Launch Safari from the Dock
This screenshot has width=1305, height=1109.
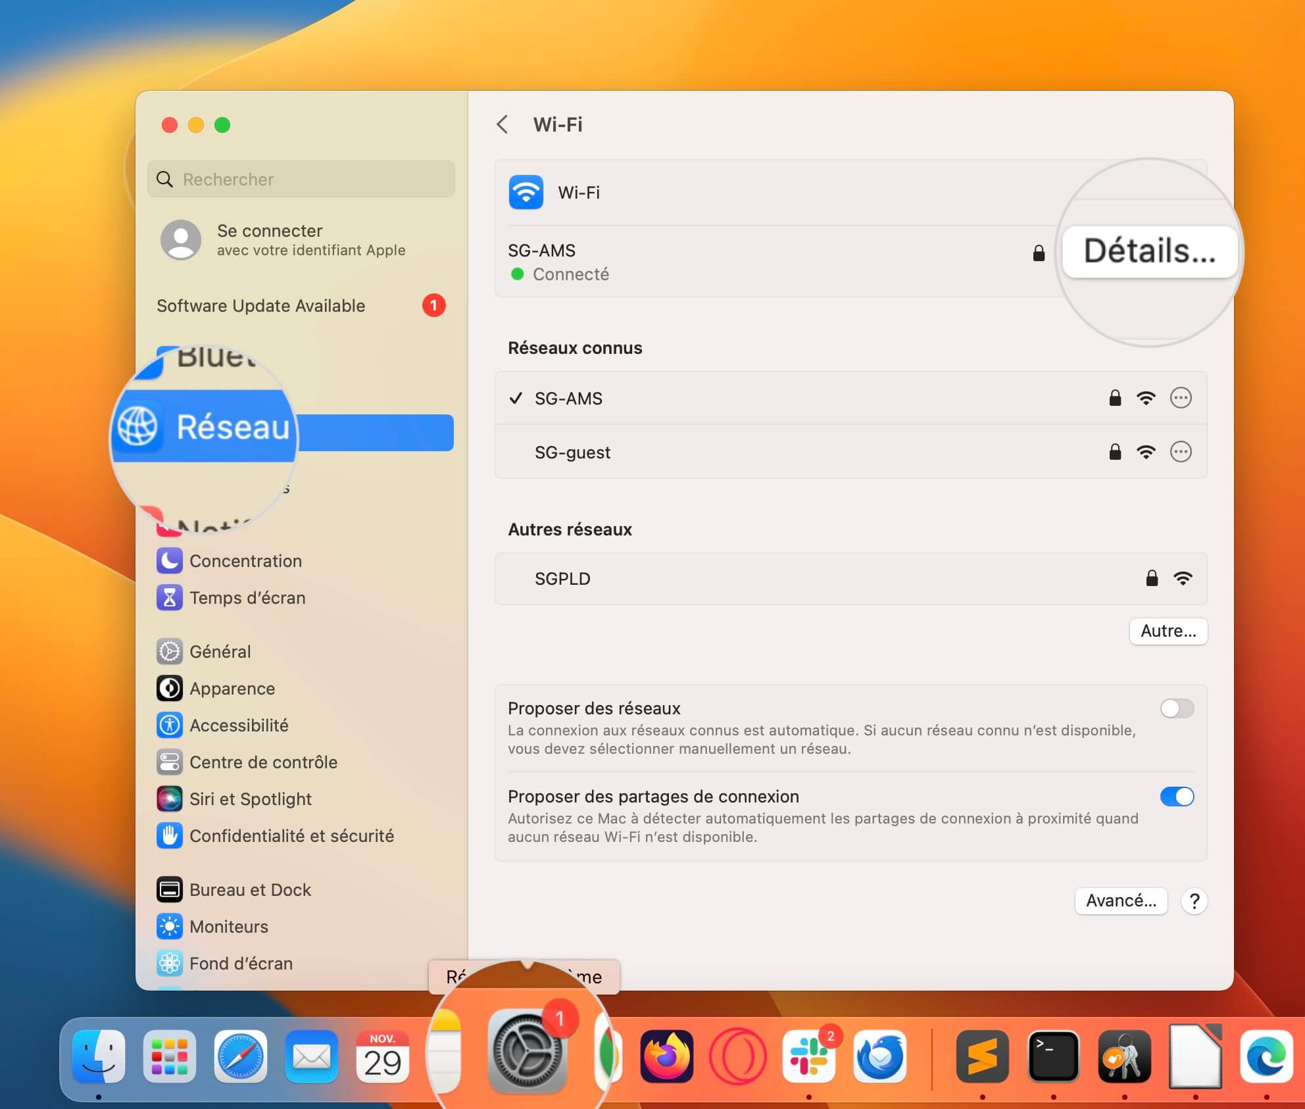(241, 1056)
